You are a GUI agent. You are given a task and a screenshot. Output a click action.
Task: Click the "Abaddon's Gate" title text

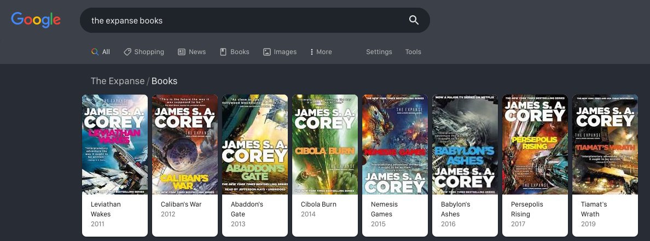247,209
